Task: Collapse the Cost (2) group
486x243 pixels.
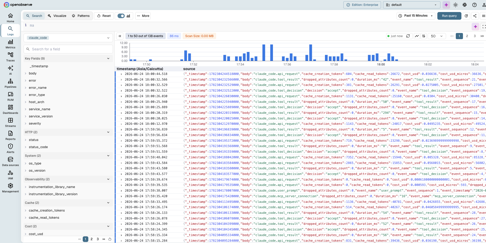Action: [68, 226]
